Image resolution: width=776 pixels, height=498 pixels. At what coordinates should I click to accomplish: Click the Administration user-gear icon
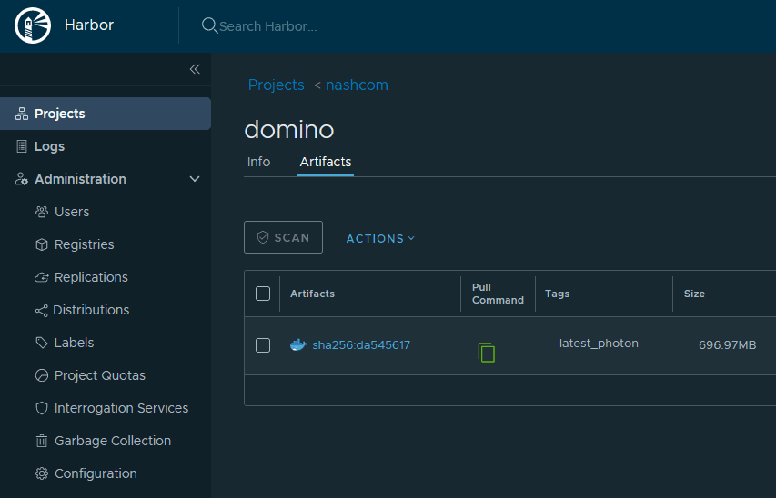pos(22,179)
